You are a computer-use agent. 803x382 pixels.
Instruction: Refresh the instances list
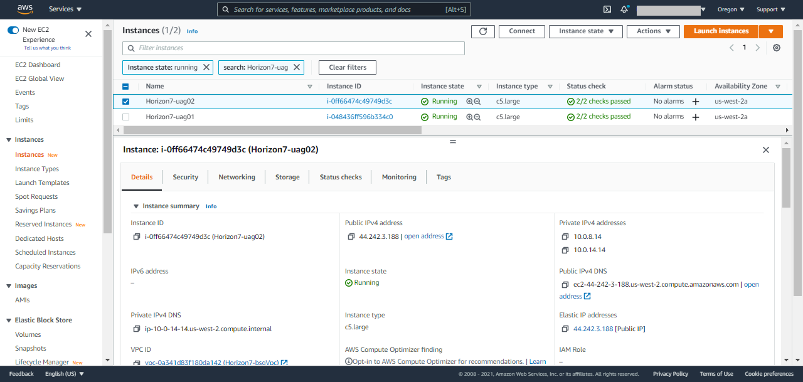click(x=482, y=31)
